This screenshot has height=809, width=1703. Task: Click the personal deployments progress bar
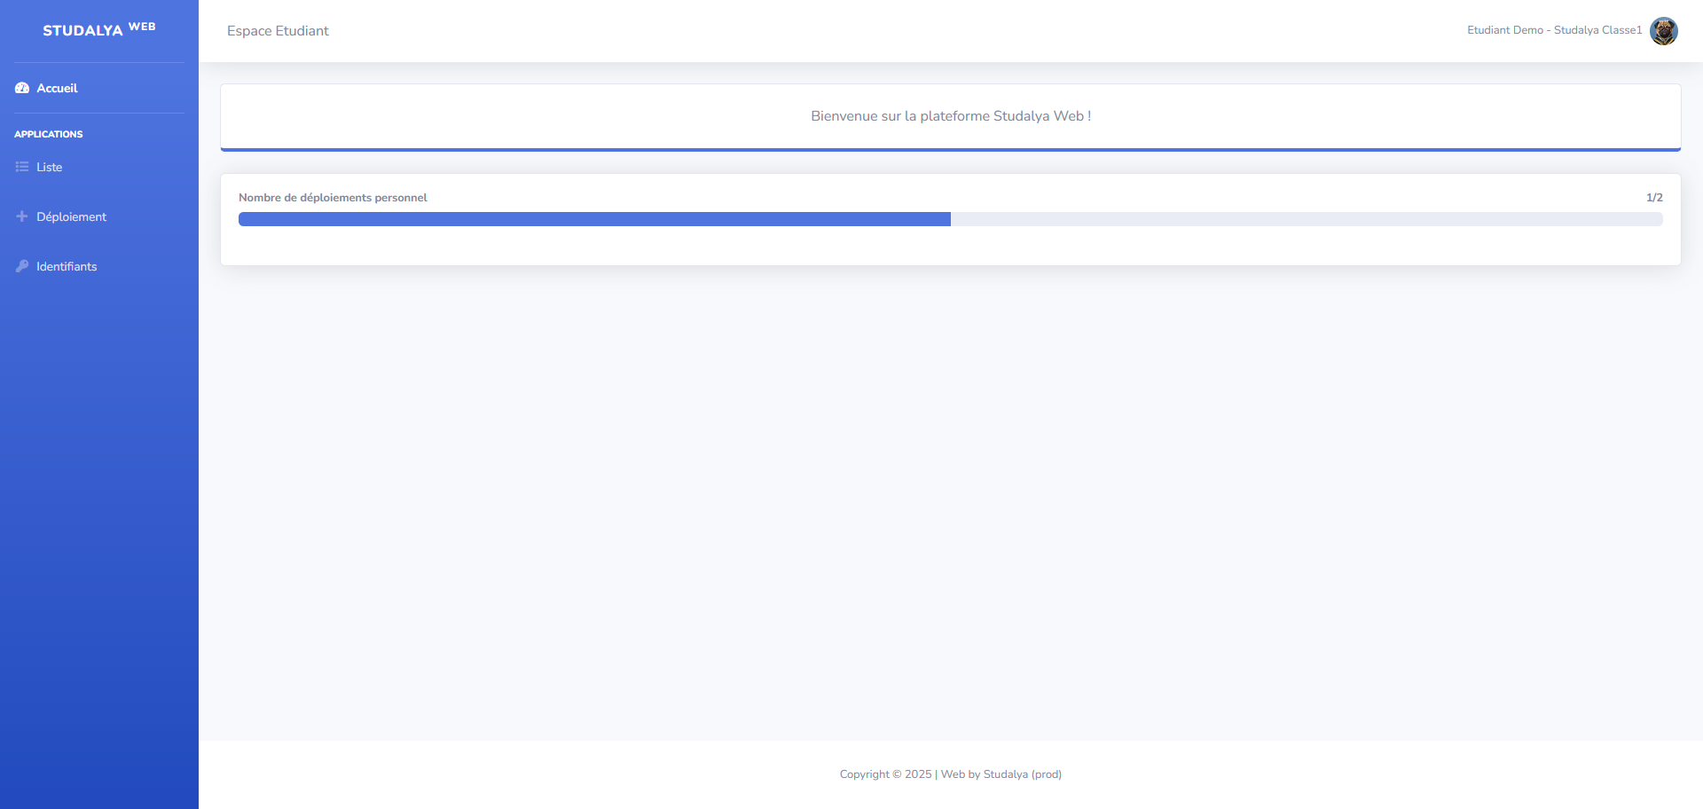(x=951, y=219)
